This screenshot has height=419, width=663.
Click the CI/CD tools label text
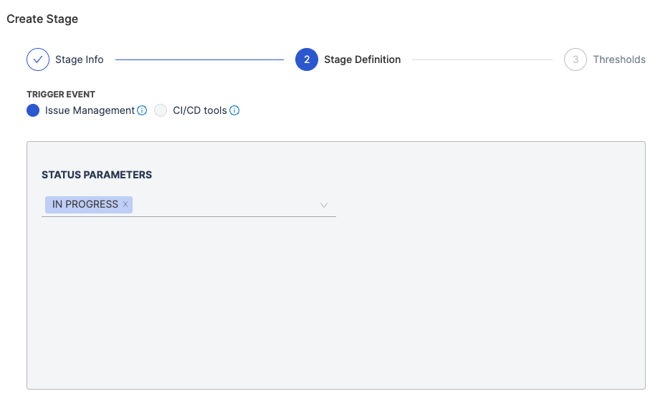[200, 110]
